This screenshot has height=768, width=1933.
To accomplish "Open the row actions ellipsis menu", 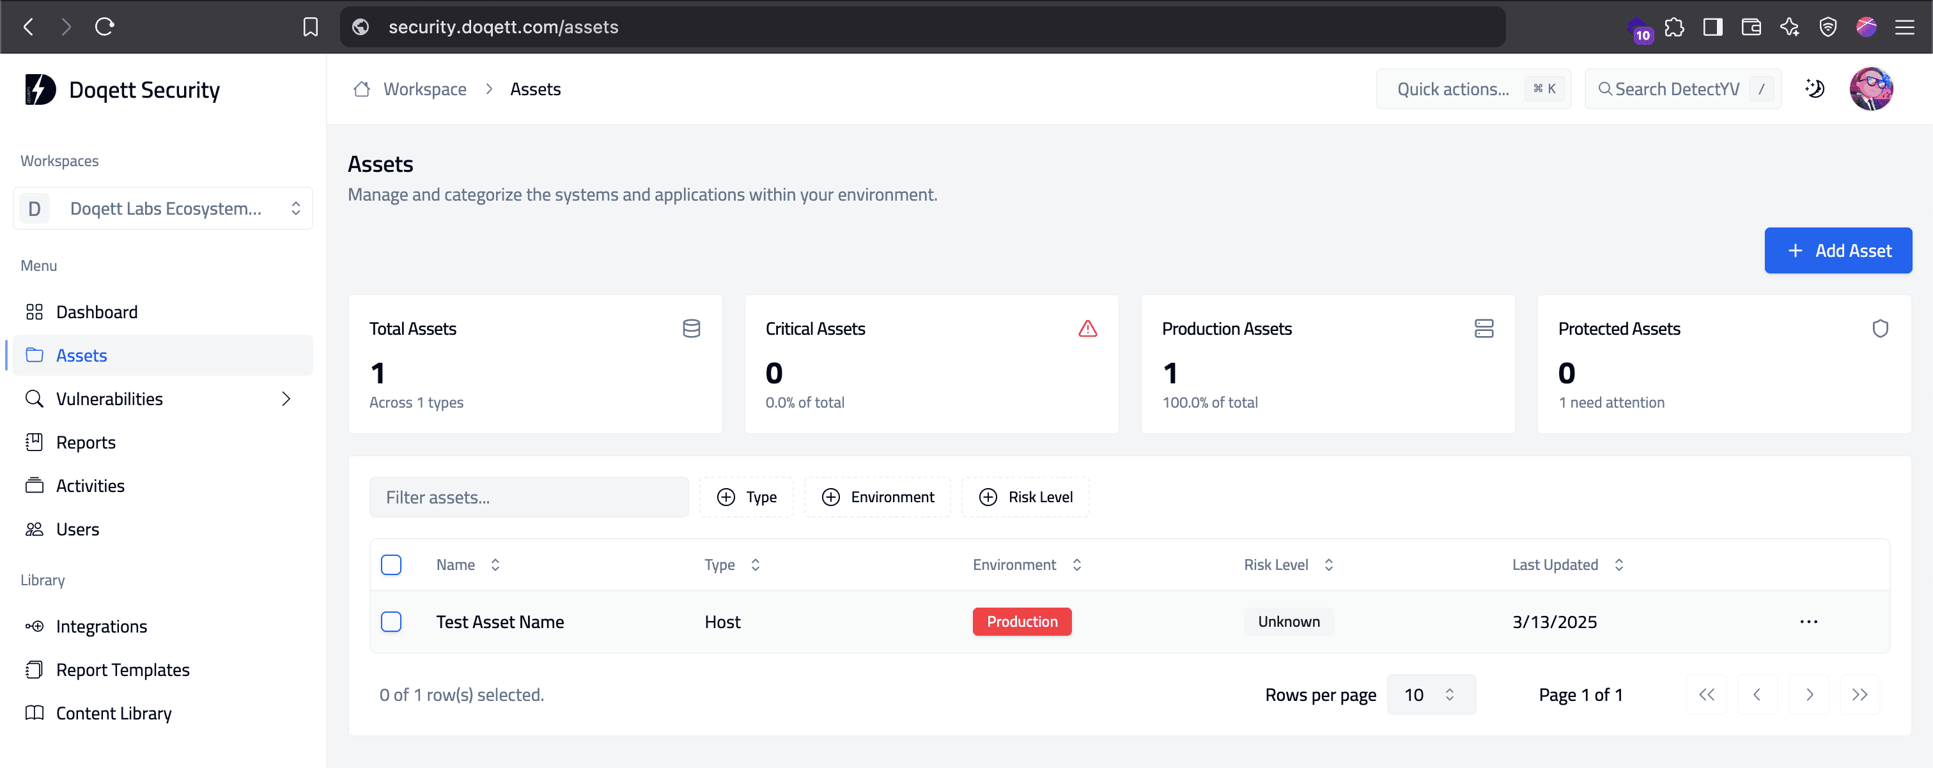I will tap(1810, 621).
